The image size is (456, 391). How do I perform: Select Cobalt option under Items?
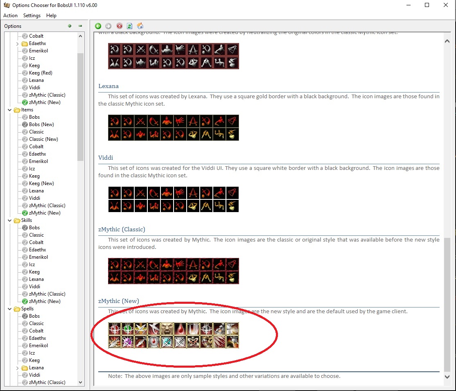click(x=36, y=147)
